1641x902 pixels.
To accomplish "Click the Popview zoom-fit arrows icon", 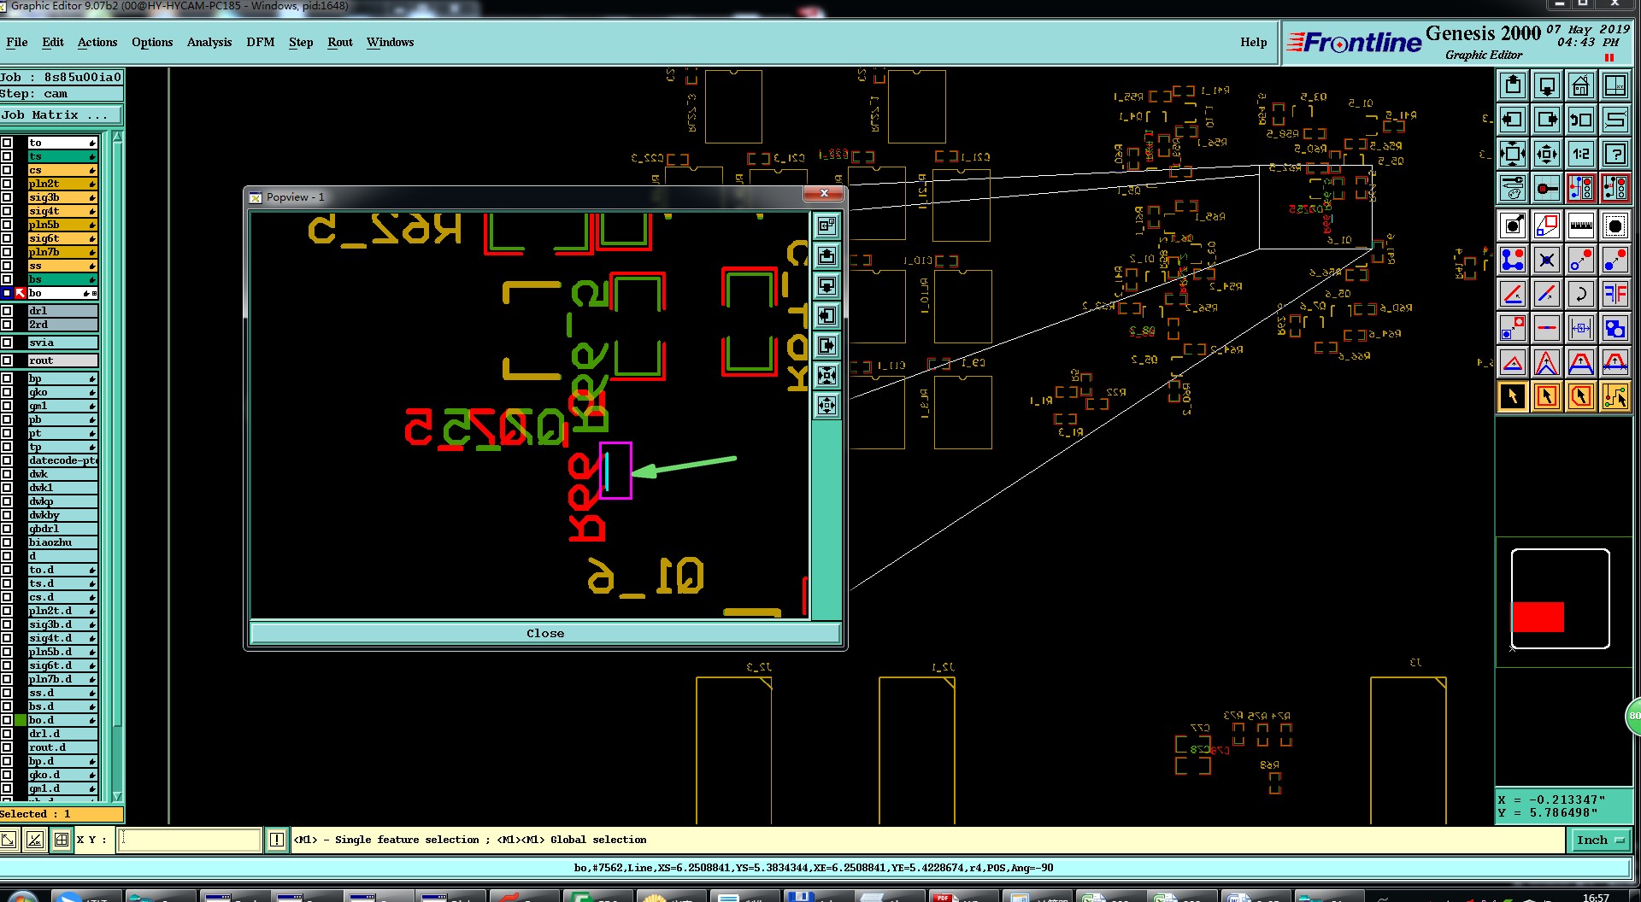I will 826,375.
